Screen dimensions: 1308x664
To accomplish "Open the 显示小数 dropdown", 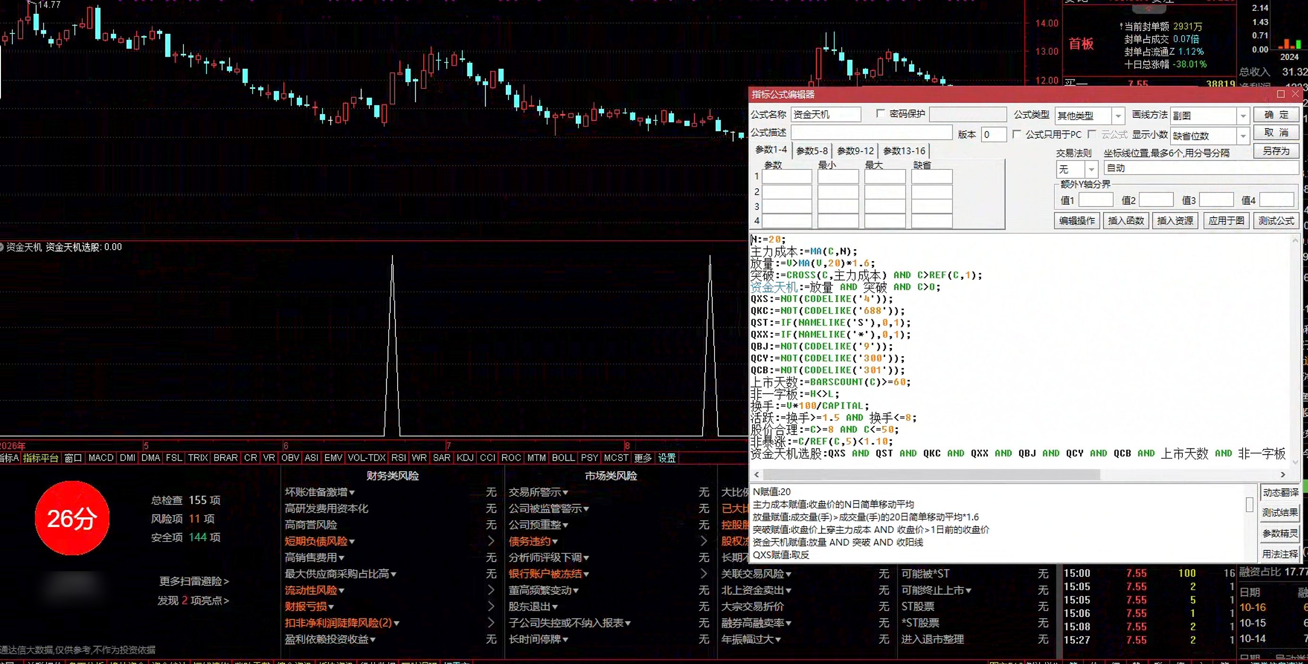I will 1243,136.
